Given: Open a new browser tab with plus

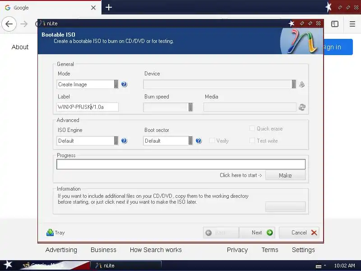Looking at the screenshot, I should click(109, 7).
